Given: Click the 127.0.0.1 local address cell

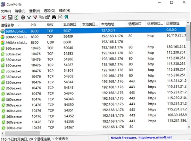Looking at the screenshot, I should tap(108, 30).
